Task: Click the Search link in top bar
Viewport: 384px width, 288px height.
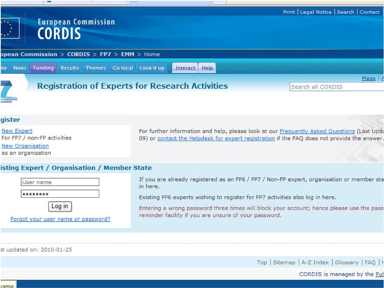Action: click(x=345, y=12)
